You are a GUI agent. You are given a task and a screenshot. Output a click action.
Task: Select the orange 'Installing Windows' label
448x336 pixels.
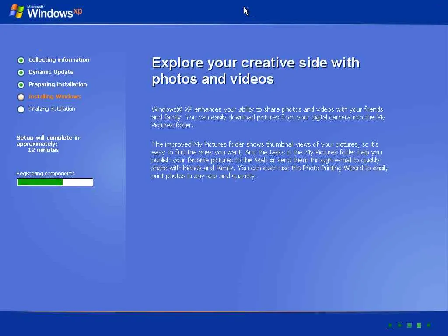55,97
